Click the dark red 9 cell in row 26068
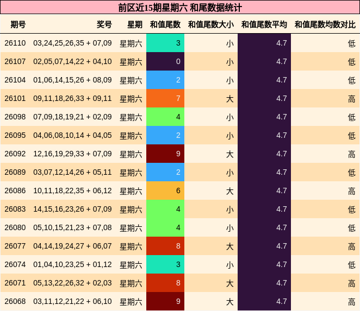 [x=165, y=301]
